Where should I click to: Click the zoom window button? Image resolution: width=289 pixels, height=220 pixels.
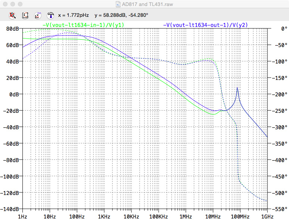pyautogui.click(x=20, y=4)
